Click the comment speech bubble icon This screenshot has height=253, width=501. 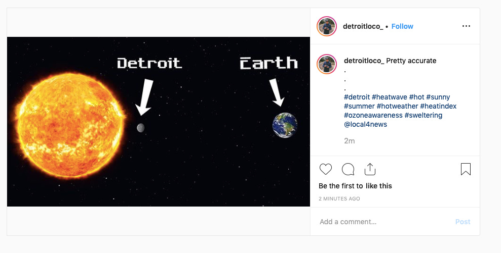point(348,169)
